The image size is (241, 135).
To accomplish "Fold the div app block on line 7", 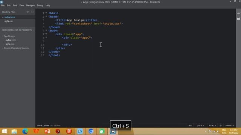I will [46, 34].
